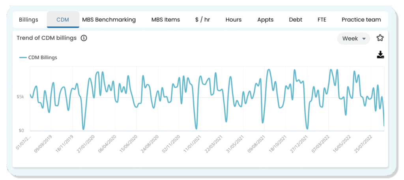The height and width of the screenshot is (180, 404).
Task: View the Debt tab
Action: (x=296, y=20)
